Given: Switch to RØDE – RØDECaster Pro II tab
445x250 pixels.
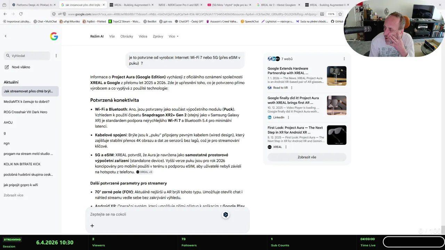Looking at the screenshot, I should (179, 5).
